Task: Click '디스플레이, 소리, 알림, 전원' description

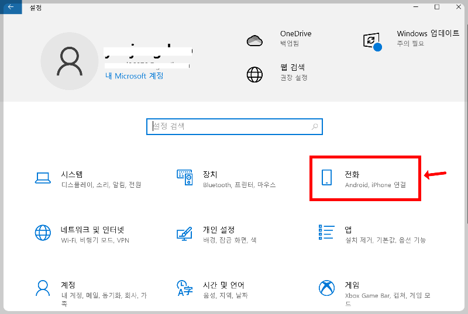Action: (x=101, y=185)
